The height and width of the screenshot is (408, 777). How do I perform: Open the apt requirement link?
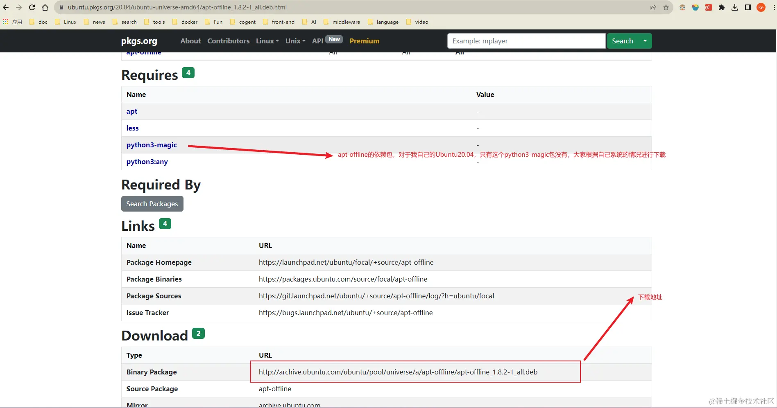pos(132,111)
